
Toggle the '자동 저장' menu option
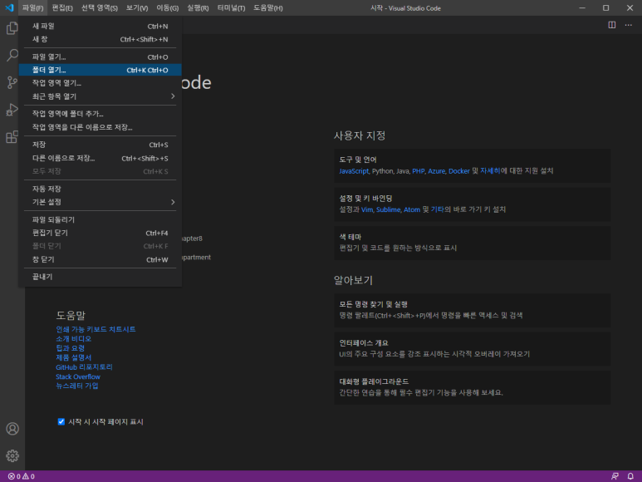pos(100,189)
